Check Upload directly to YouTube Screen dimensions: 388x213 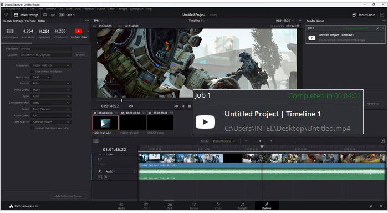point(32,128)
